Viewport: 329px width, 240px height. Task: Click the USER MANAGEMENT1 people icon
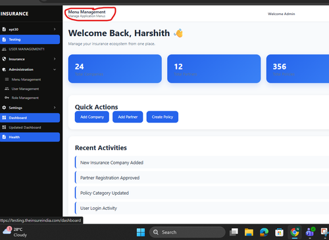[4, 49]
